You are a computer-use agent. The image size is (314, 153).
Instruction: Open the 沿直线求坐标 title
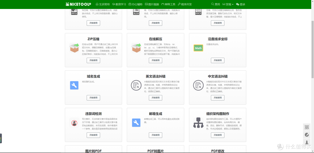point(217,39)
